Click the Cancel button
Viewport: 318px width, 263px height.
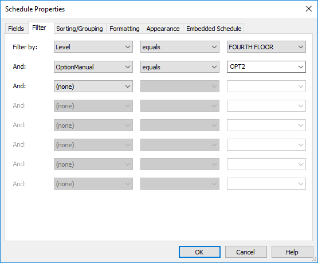pos(246,252)
